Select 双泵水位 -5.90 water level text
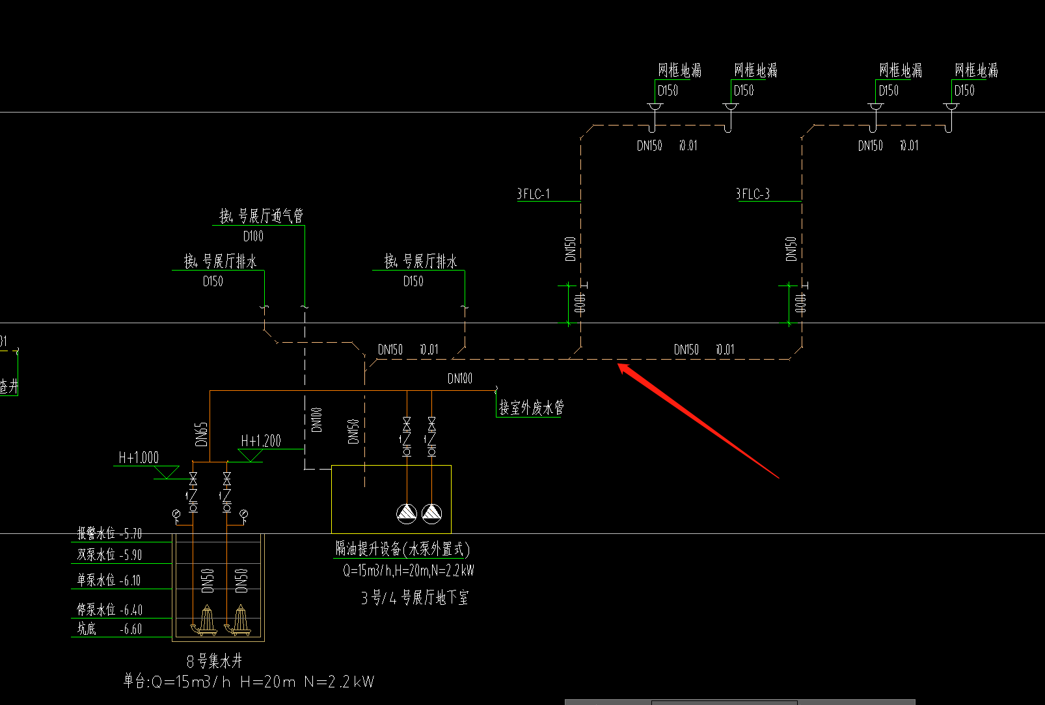Viewport: 1045px width, 705px height. [109, 555]
